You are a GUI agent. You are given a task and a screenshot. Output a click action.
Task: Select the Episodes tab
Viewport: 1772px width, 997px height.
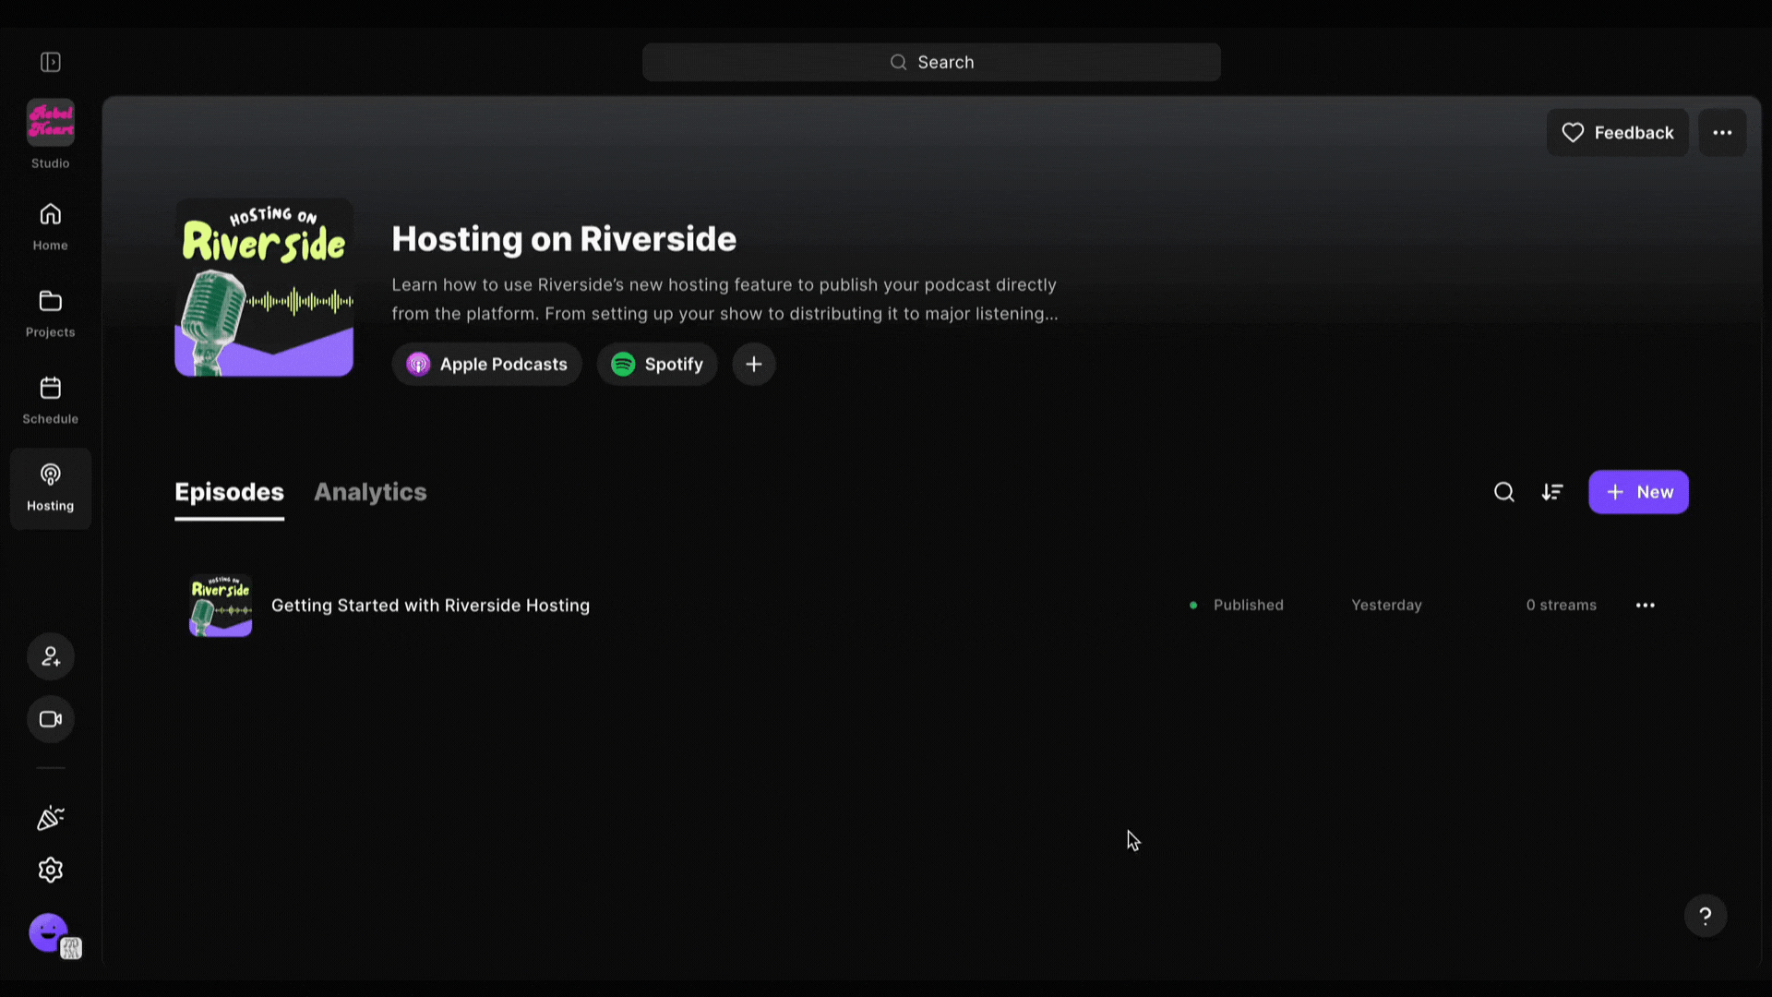click(229, 492)
